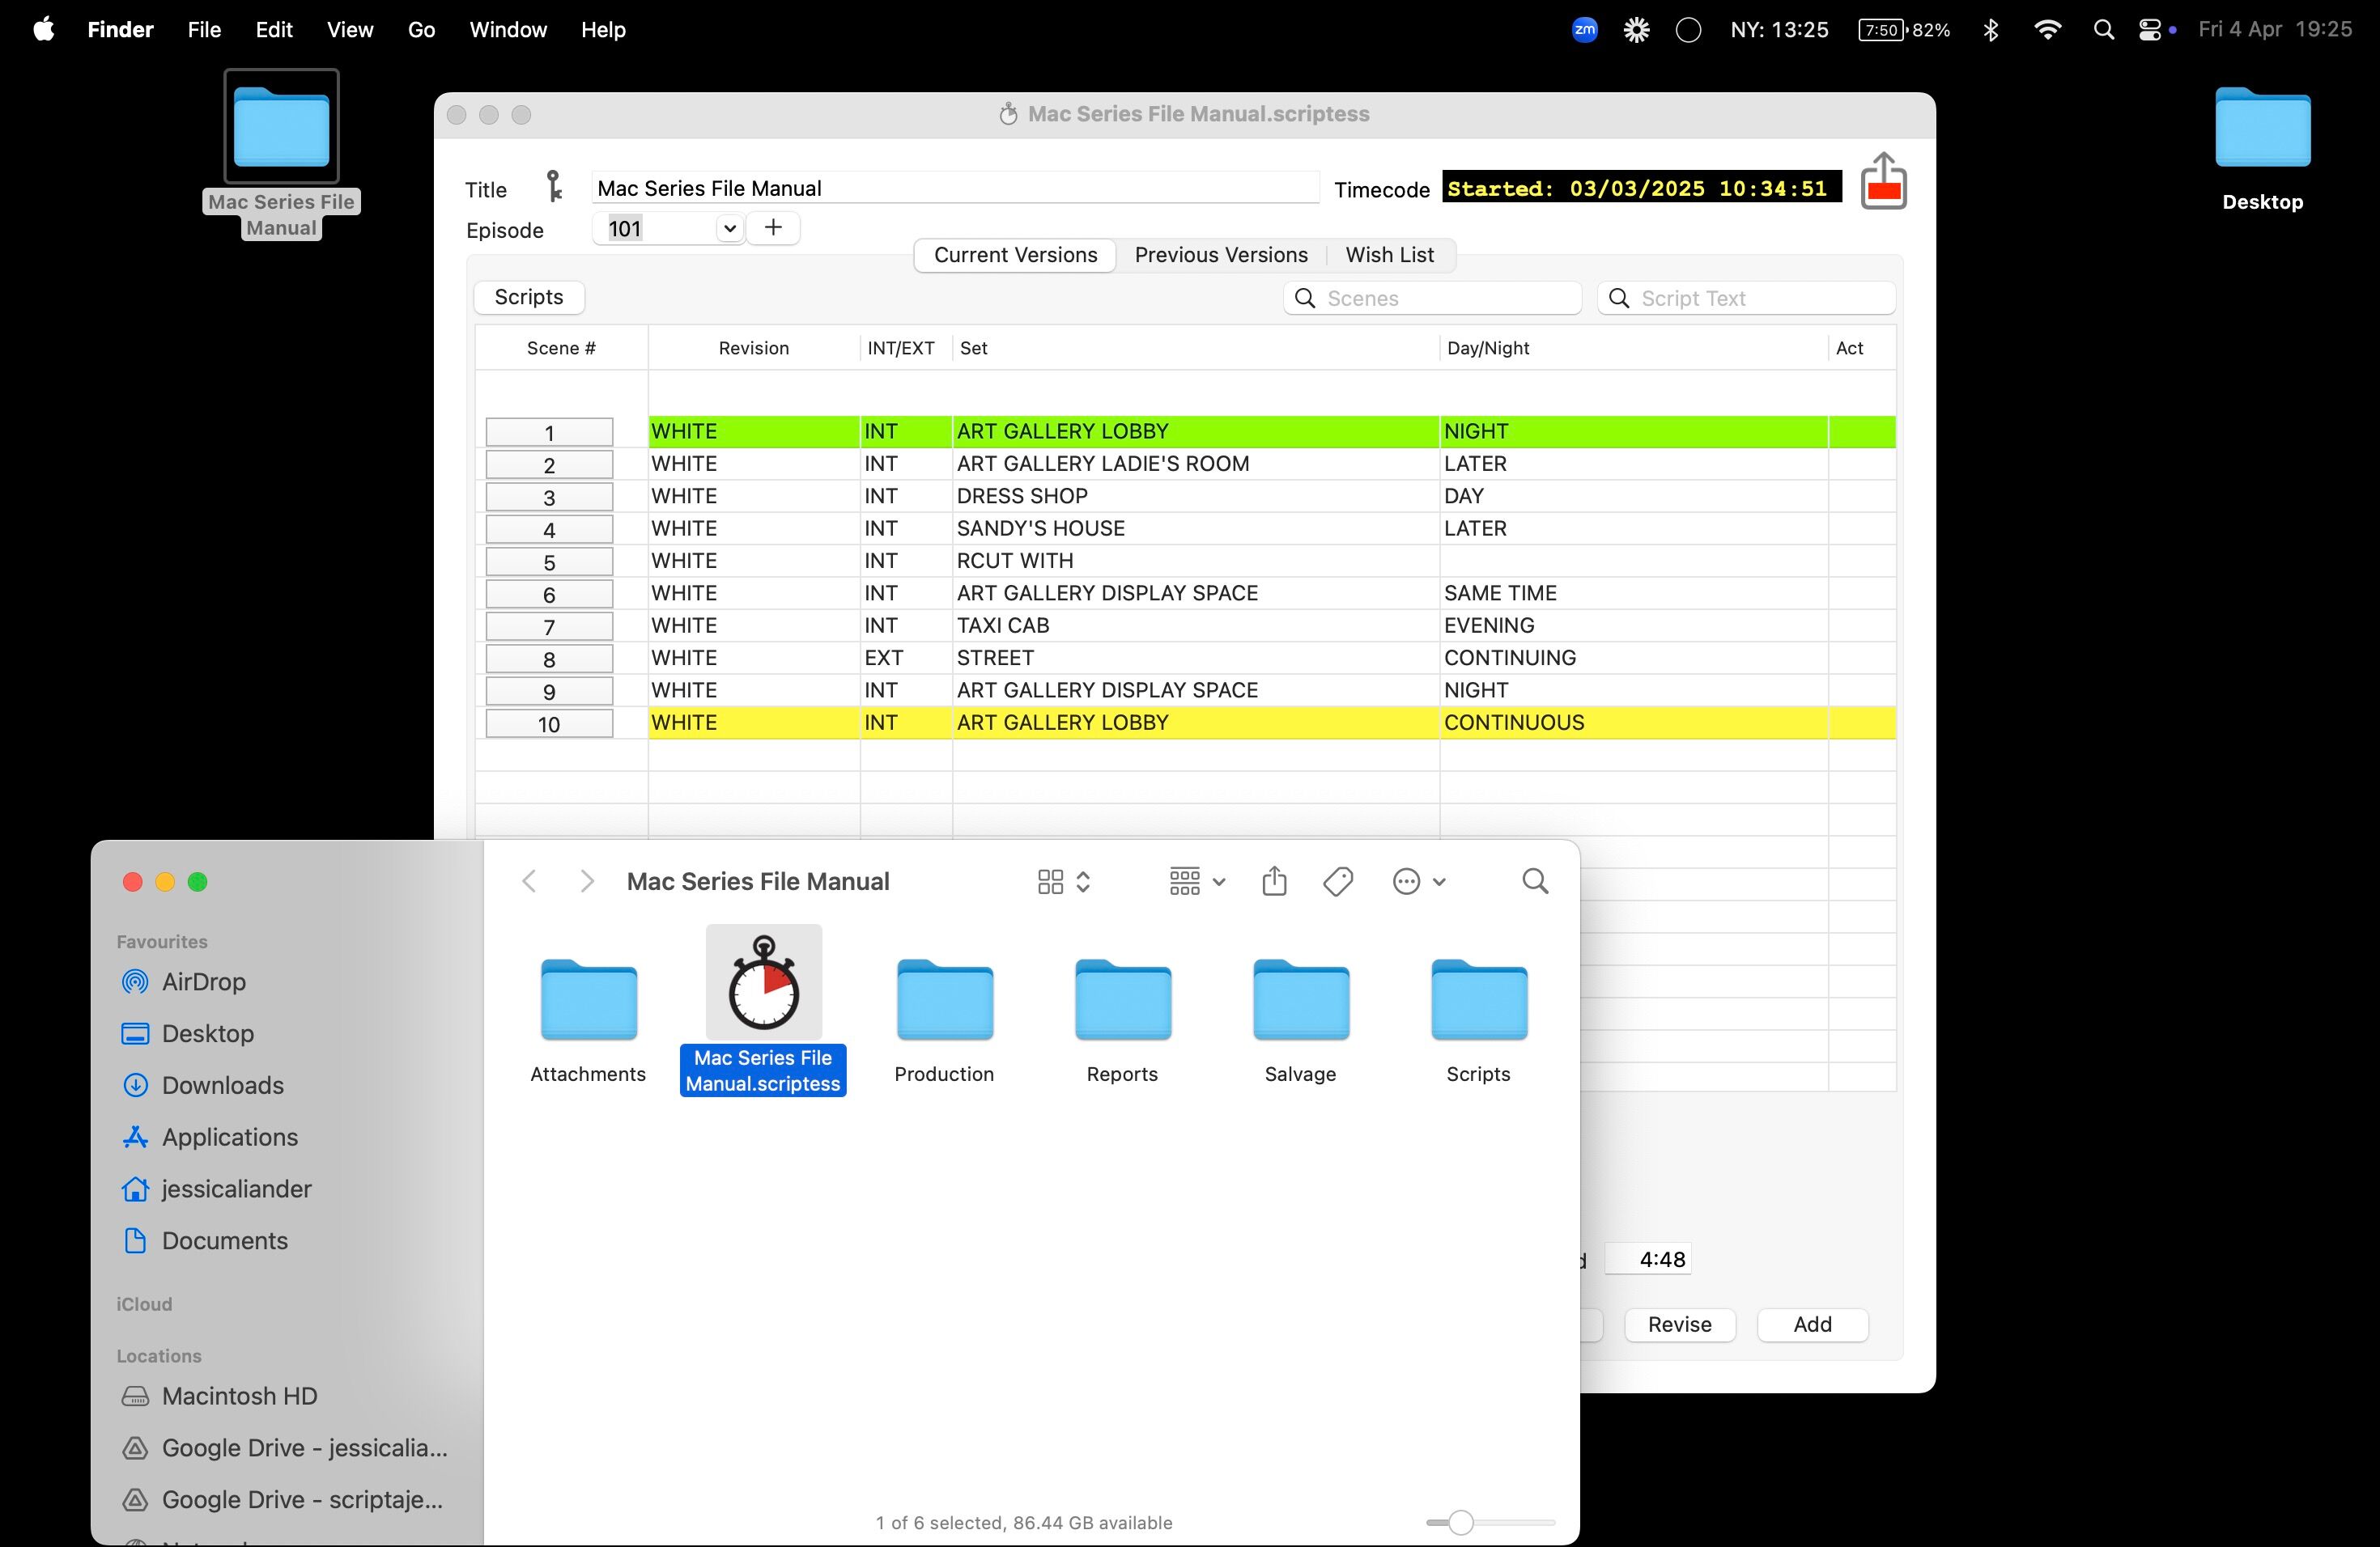Switch to the Previous Versions tab

(x=1220, y=255)
